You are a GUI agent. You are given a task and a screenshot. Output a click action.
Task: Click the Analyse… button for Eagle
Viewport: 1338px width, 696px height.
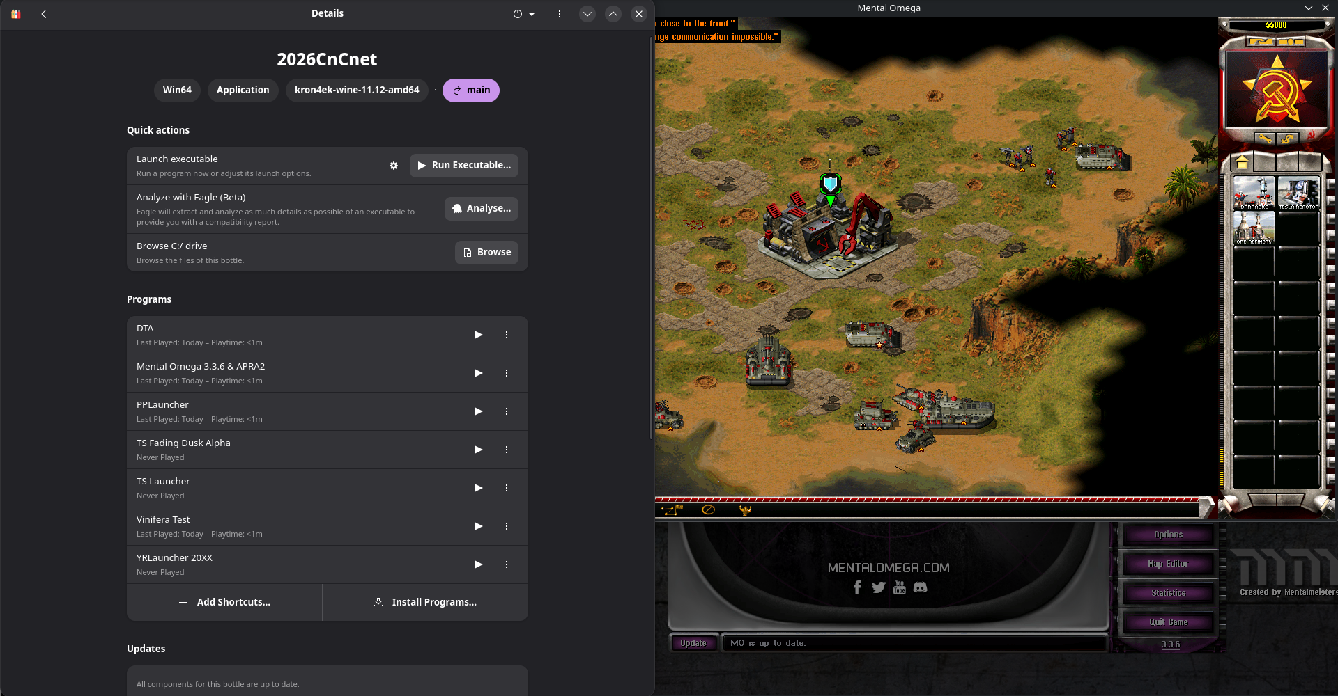coord(482,209)
